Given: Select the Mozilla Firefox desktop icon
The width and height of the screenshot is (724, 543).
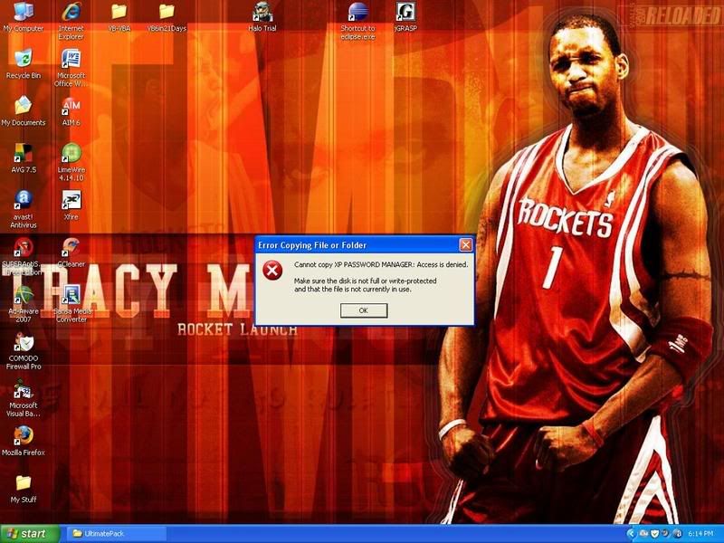Looking at the screenshot, I should coord(24,442).
